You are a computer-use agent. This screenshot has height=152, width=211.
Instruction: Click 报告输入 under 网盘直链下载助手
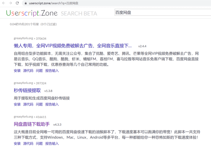point(52,144)
